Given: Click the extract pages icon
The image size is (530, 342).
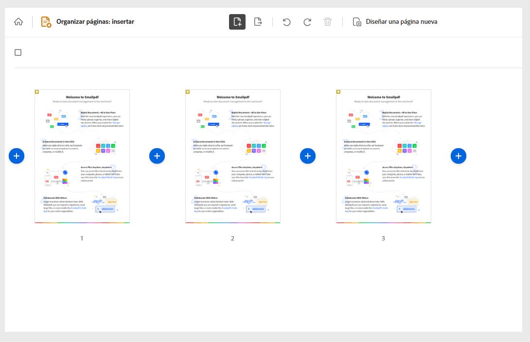Looking at the screenshot, I should click(x=258, y=22).
